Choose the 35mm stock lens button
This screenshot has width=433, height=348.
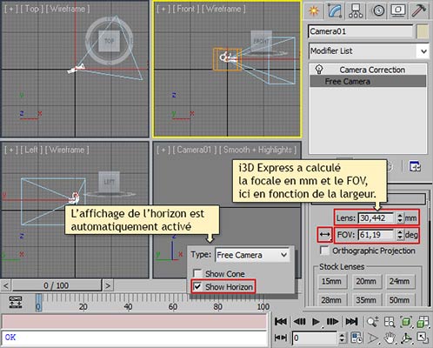click(366, 300)
